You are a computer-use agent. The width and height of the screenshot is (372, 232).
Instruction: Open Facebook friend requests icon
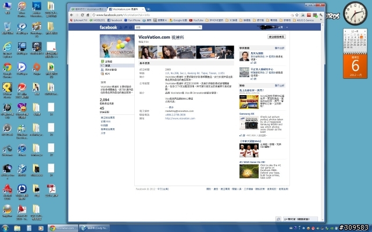121,27
